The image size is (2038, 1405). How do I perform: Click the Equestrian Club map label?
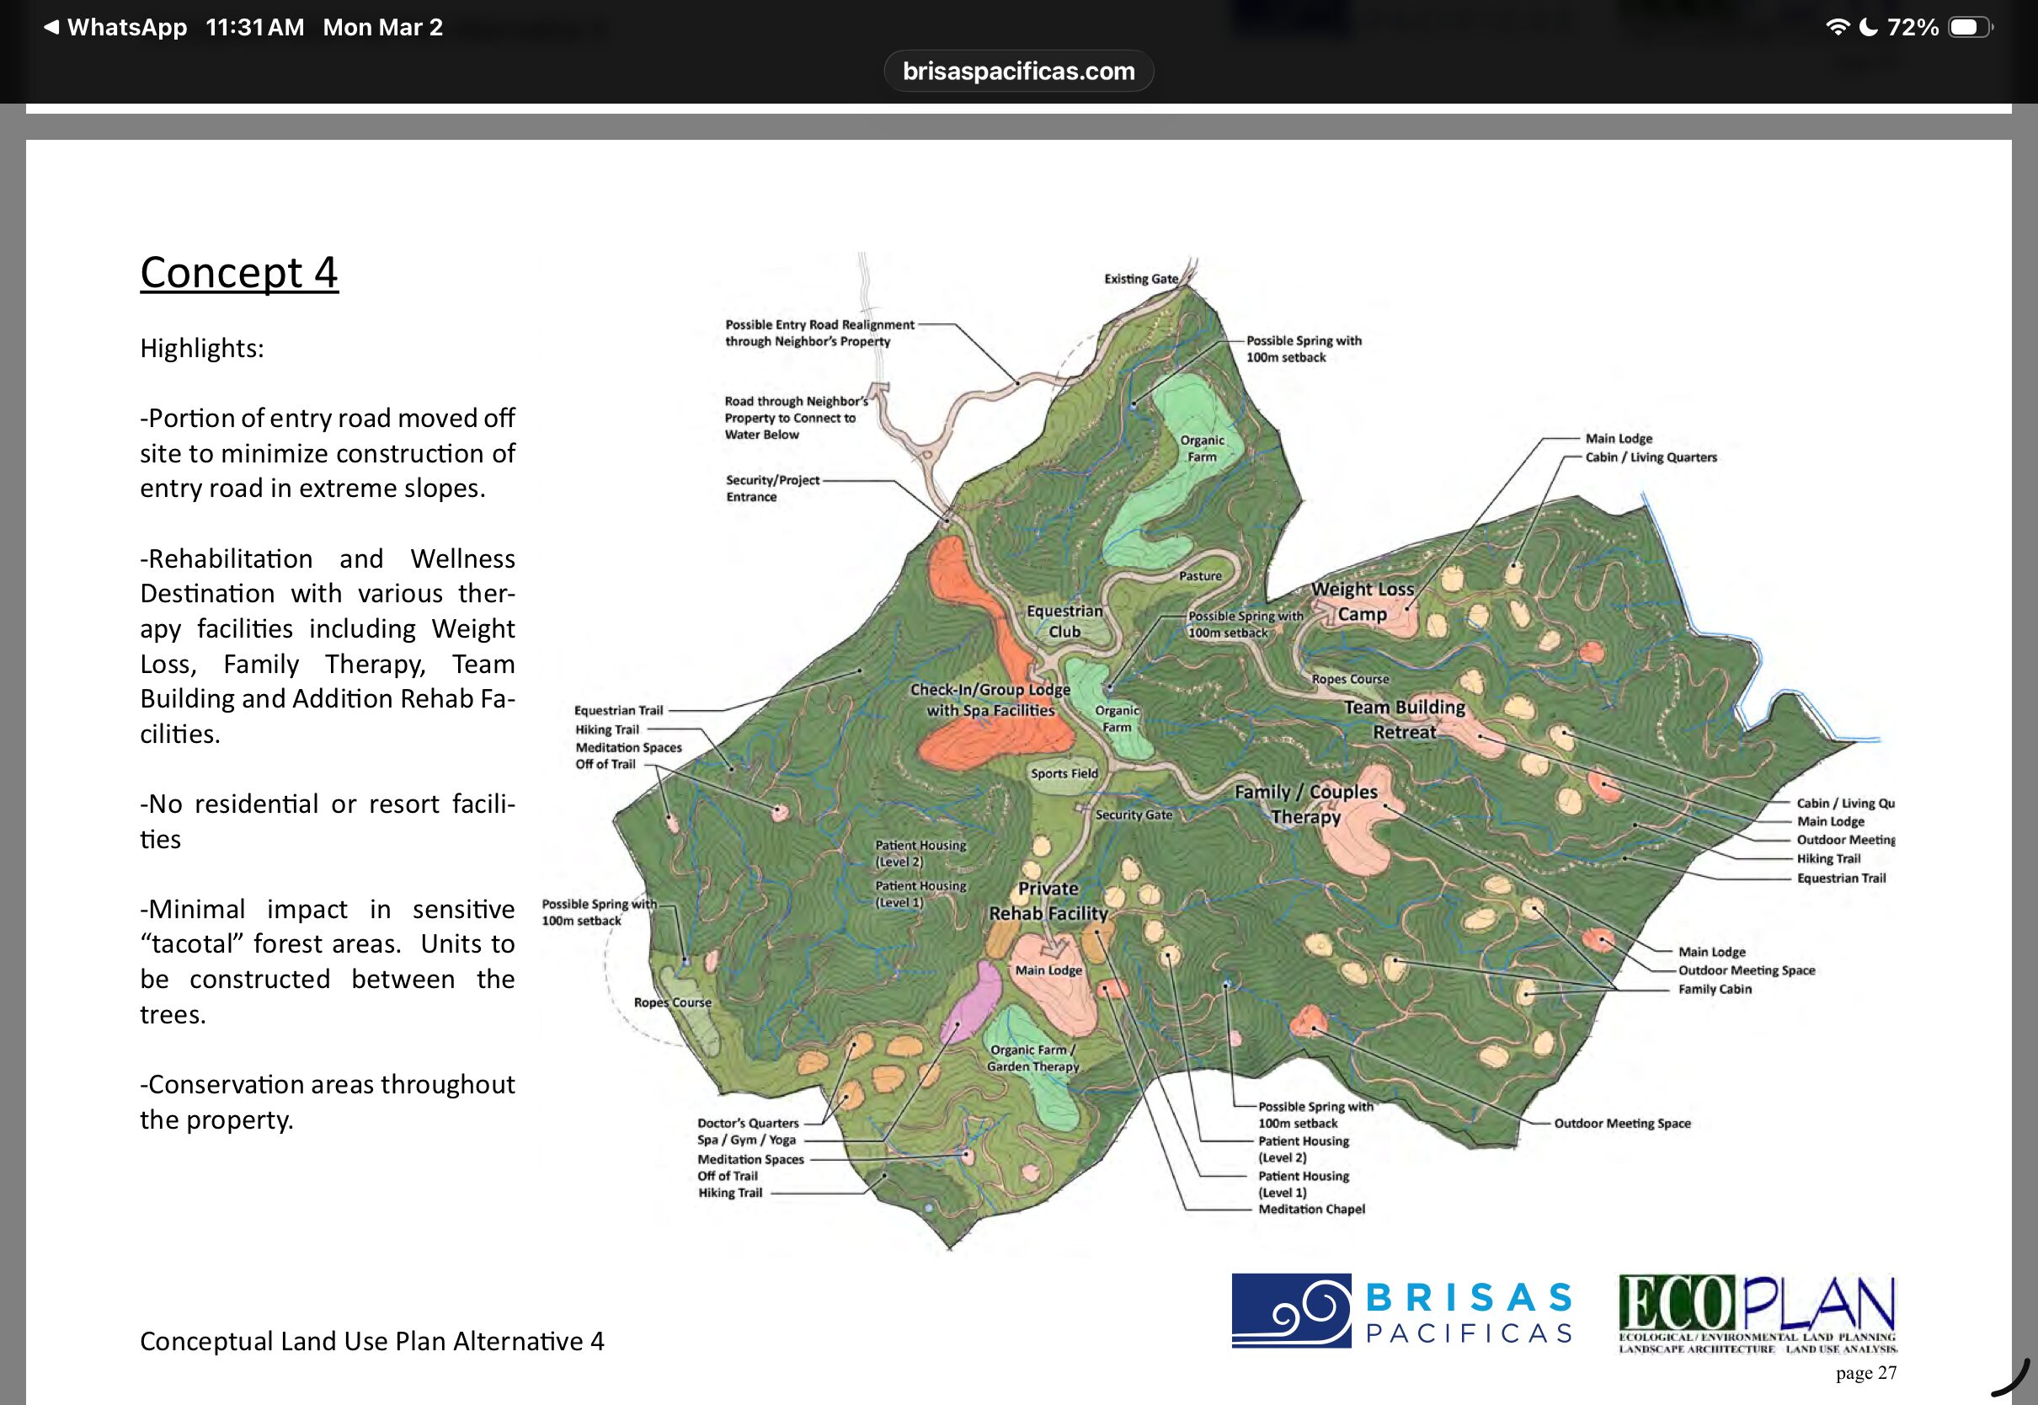[1064, 621]
